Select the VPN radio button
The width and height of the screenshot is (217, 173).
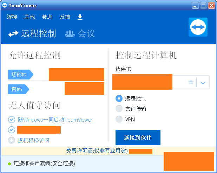tap(119, 119)
